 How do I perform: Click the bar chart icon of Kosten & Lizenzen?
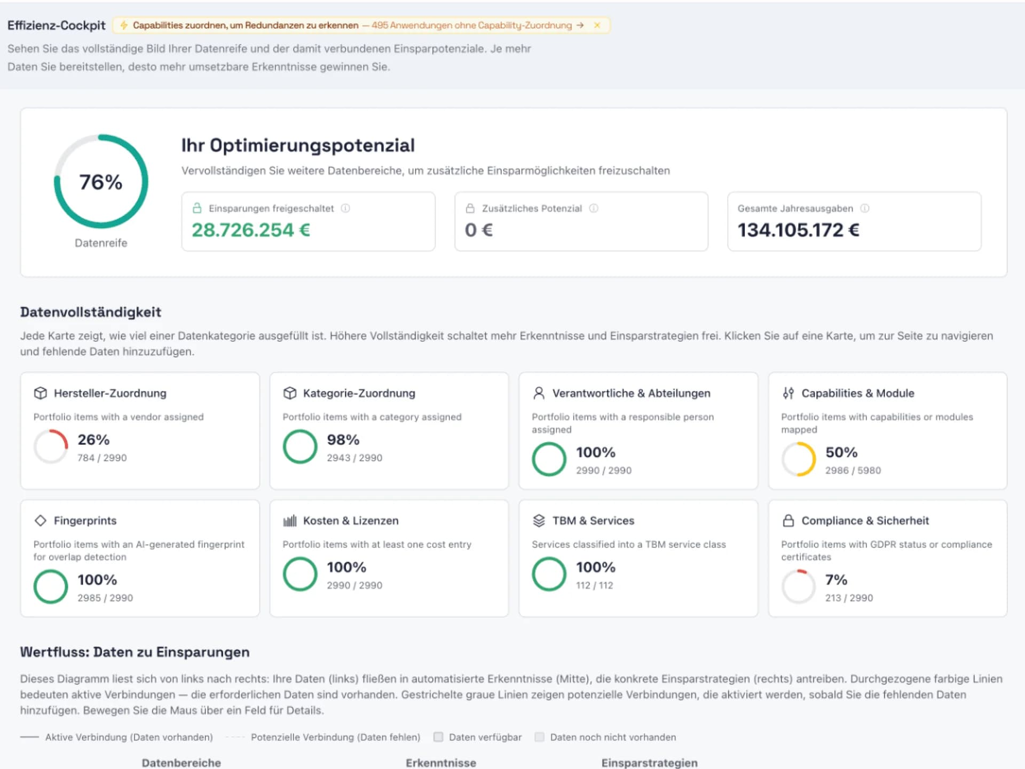(290, 521)
